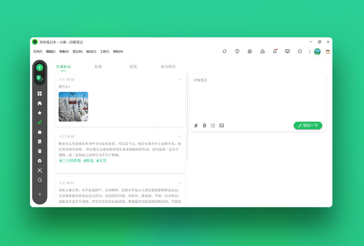The image size is (364, 246).
Task: Open the home icon in sidebar
Action: click(39, 103)
